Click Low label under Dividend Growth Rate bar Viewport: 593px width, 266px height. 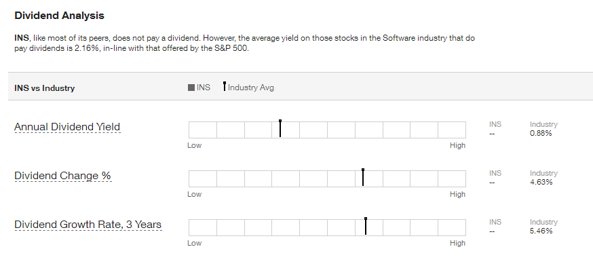coord(195,243)
